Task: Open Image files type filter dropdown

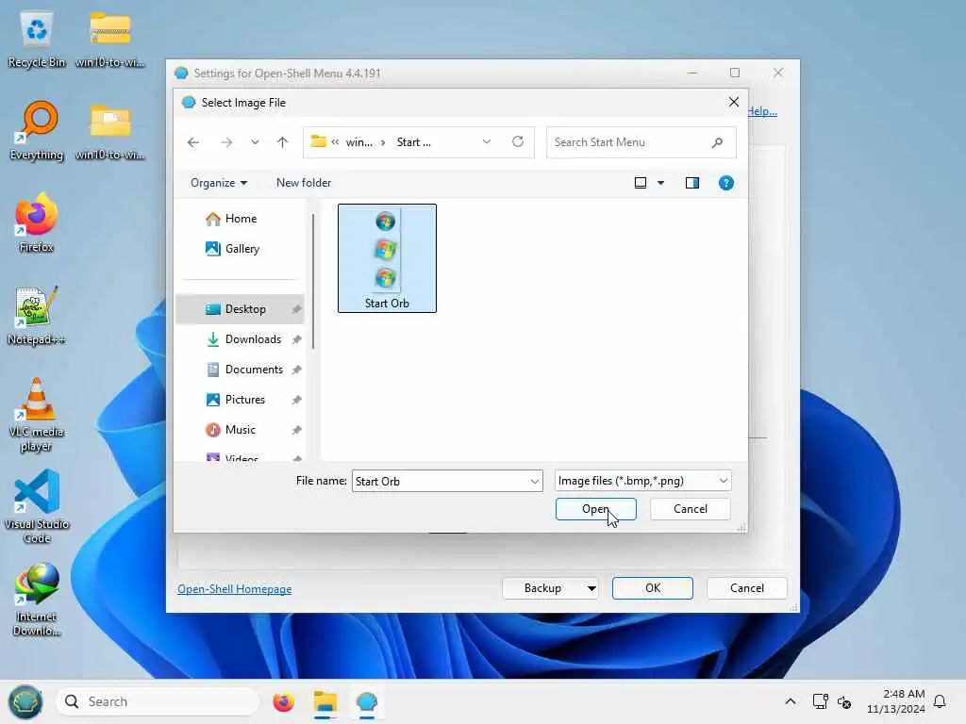Action: 643,481
